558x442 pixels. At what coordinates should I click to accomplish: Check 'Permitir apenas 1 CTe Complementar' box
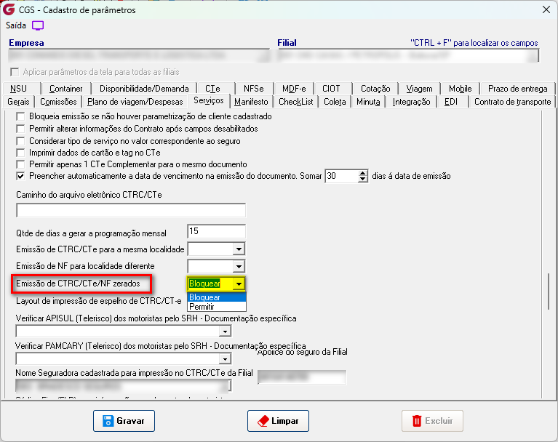[x=20, y=164]
